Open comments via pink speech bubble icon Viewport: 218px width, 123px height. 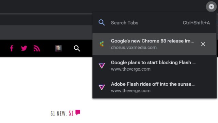[x=78, y=112]
